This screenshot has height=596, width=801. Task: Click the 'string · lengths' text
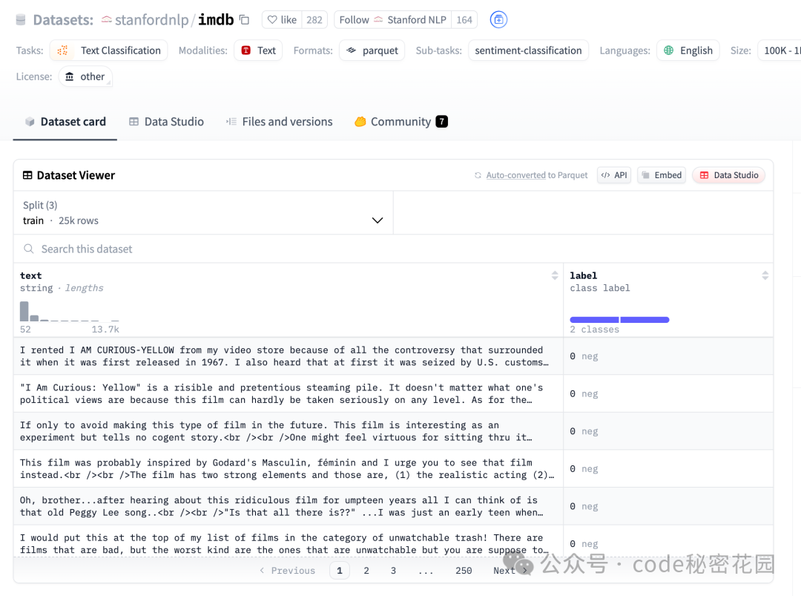click(x=62, y=288)
